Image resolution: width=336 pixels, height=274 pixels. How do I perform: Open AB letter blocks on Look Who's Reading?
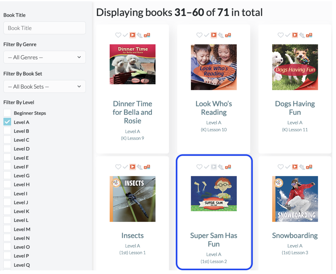click(228, 35)
